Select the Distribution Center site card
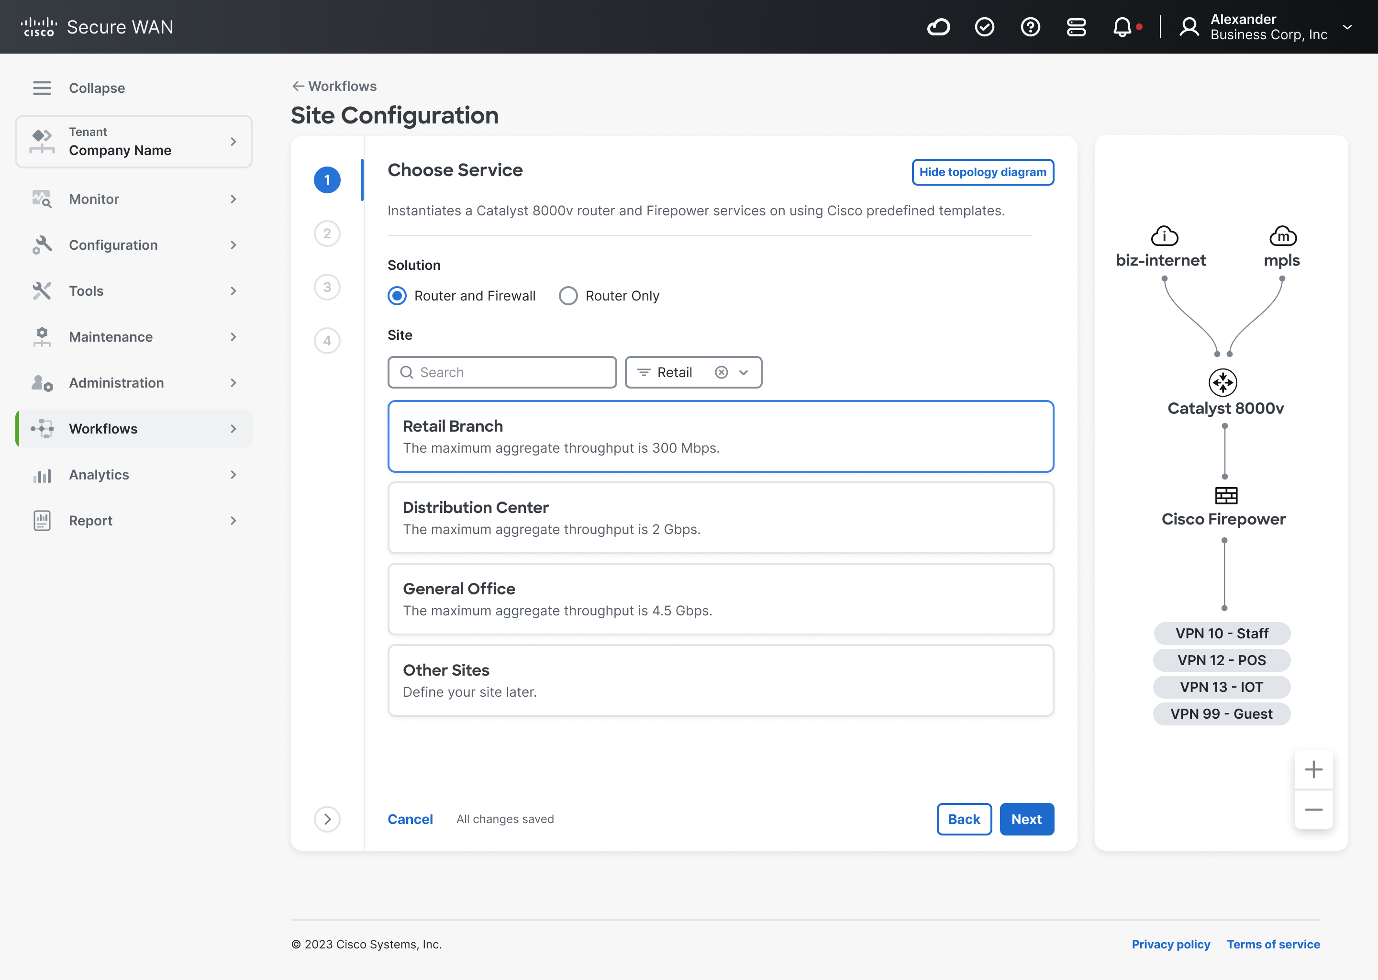This screenshot has height=980, width=1378. [x=721, y=518]
